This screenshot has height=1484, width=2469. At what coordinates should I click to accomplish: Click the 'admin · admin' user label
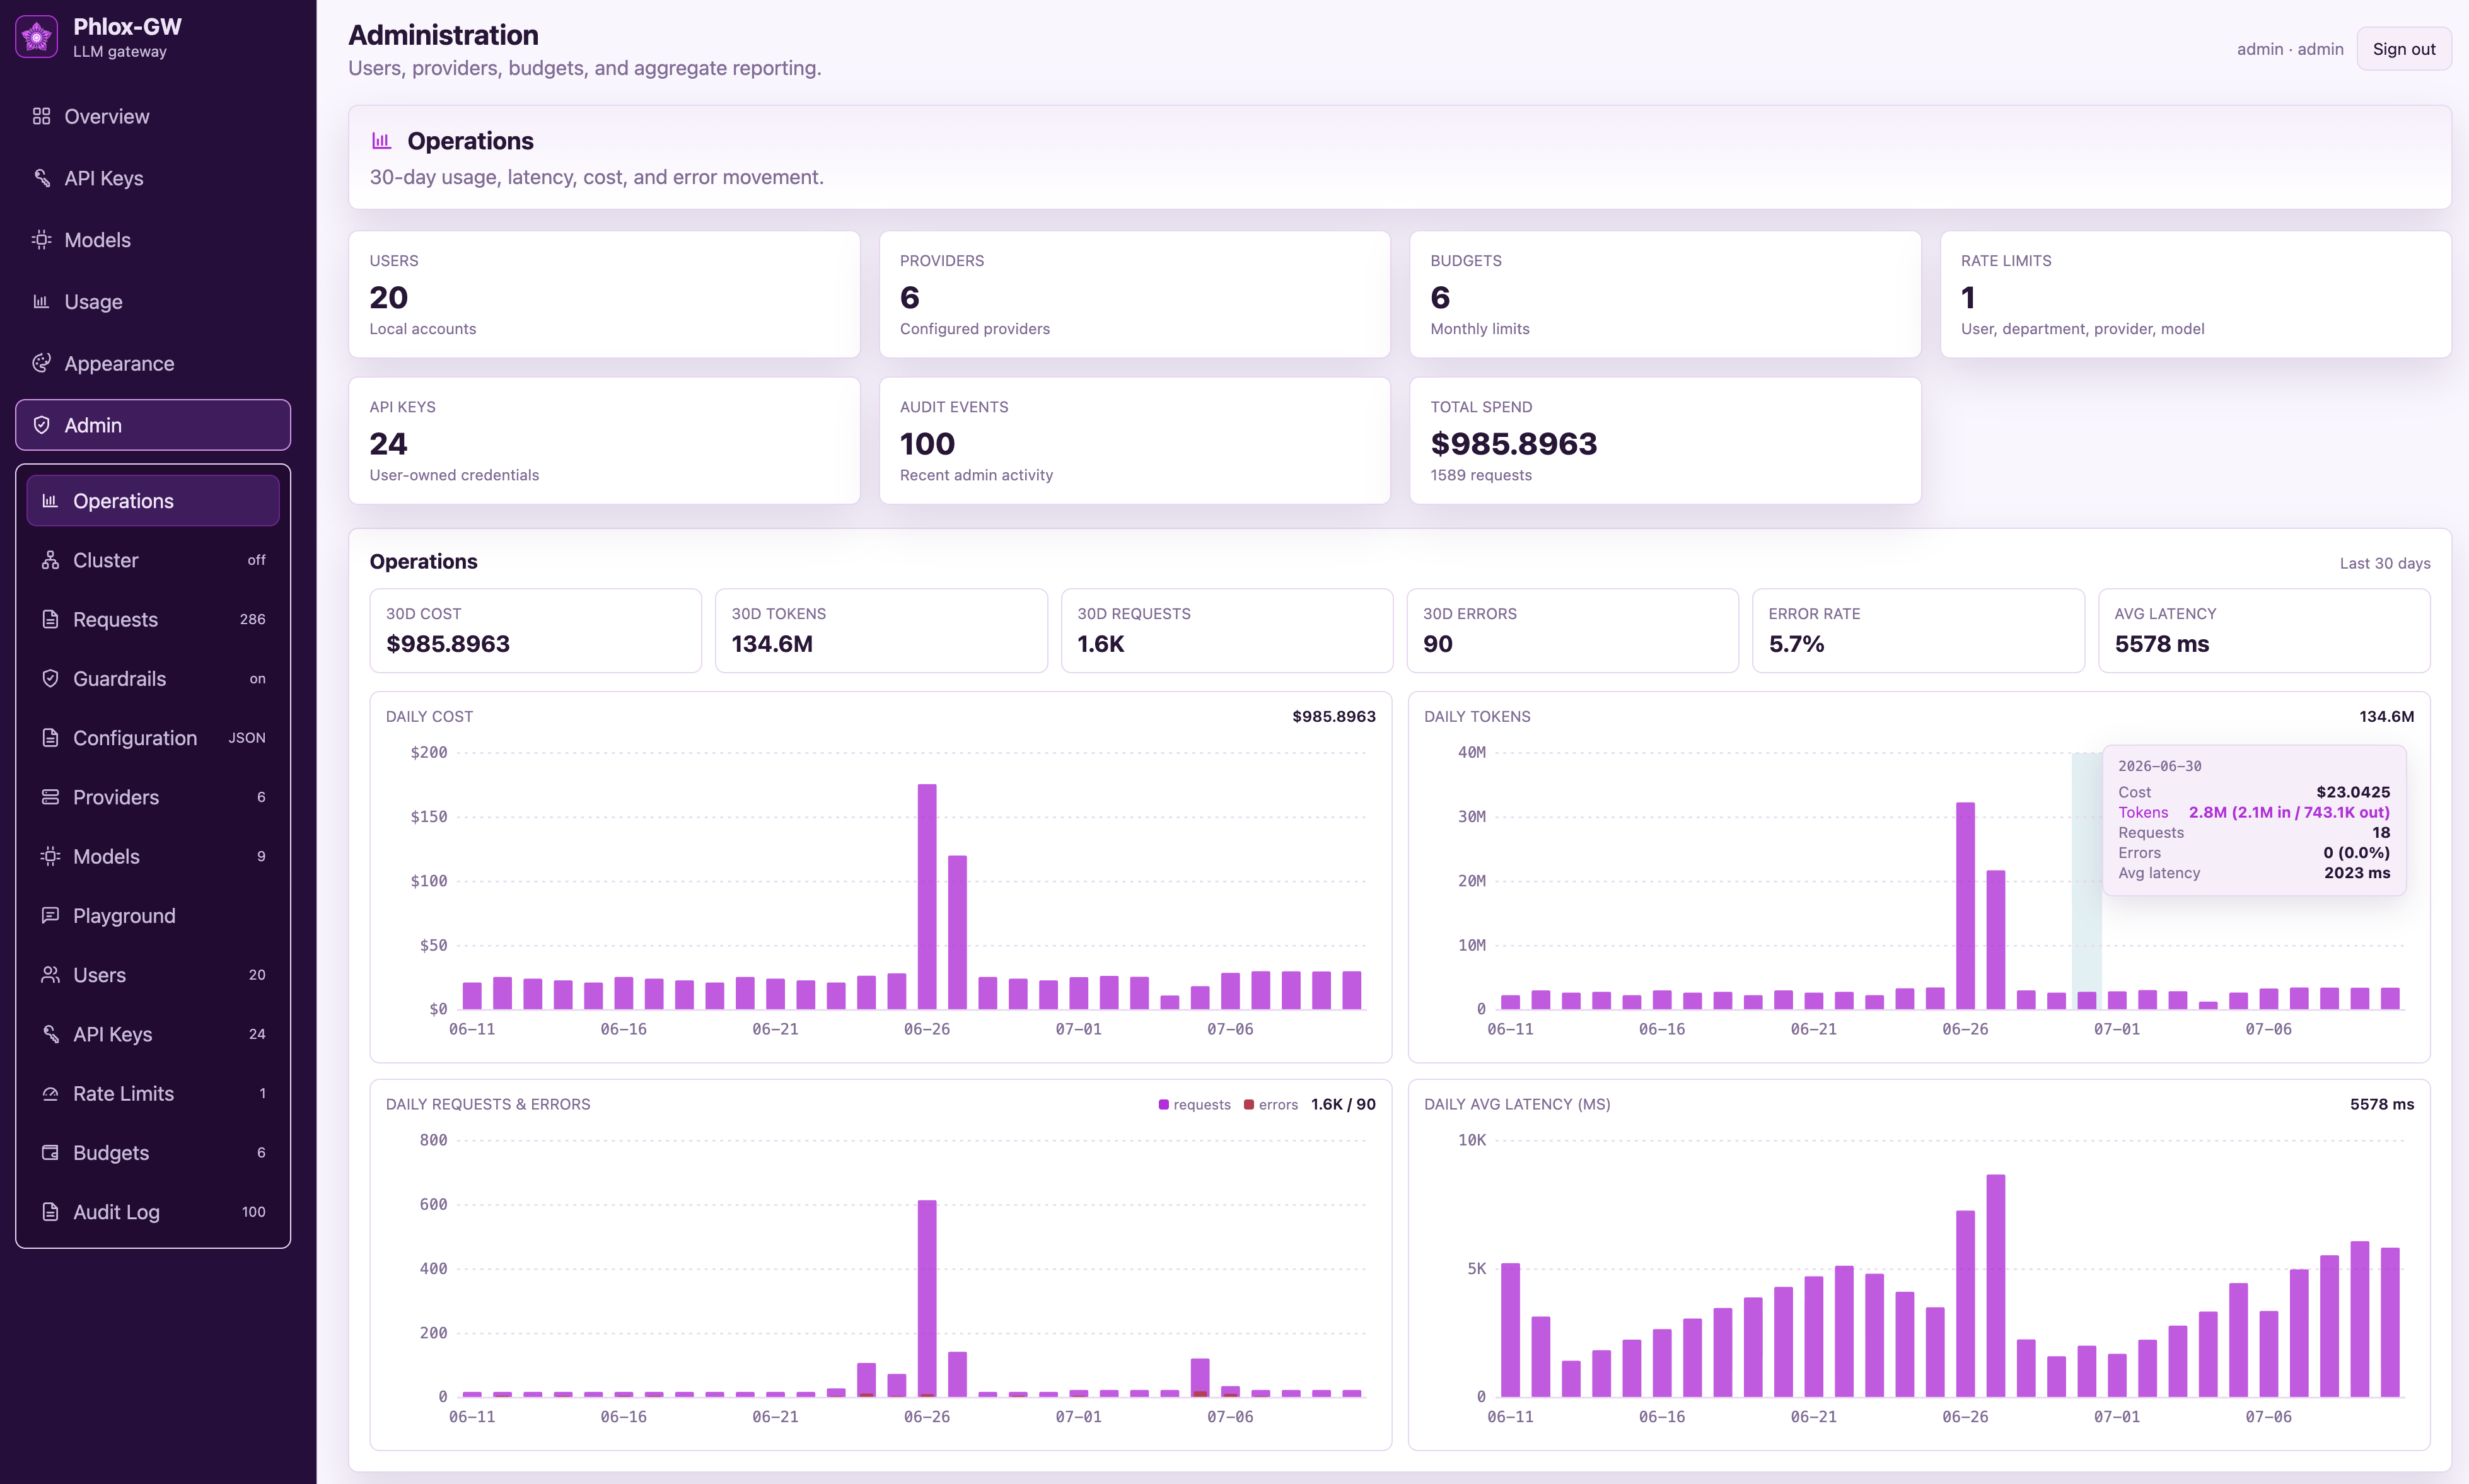point(2290,49)
